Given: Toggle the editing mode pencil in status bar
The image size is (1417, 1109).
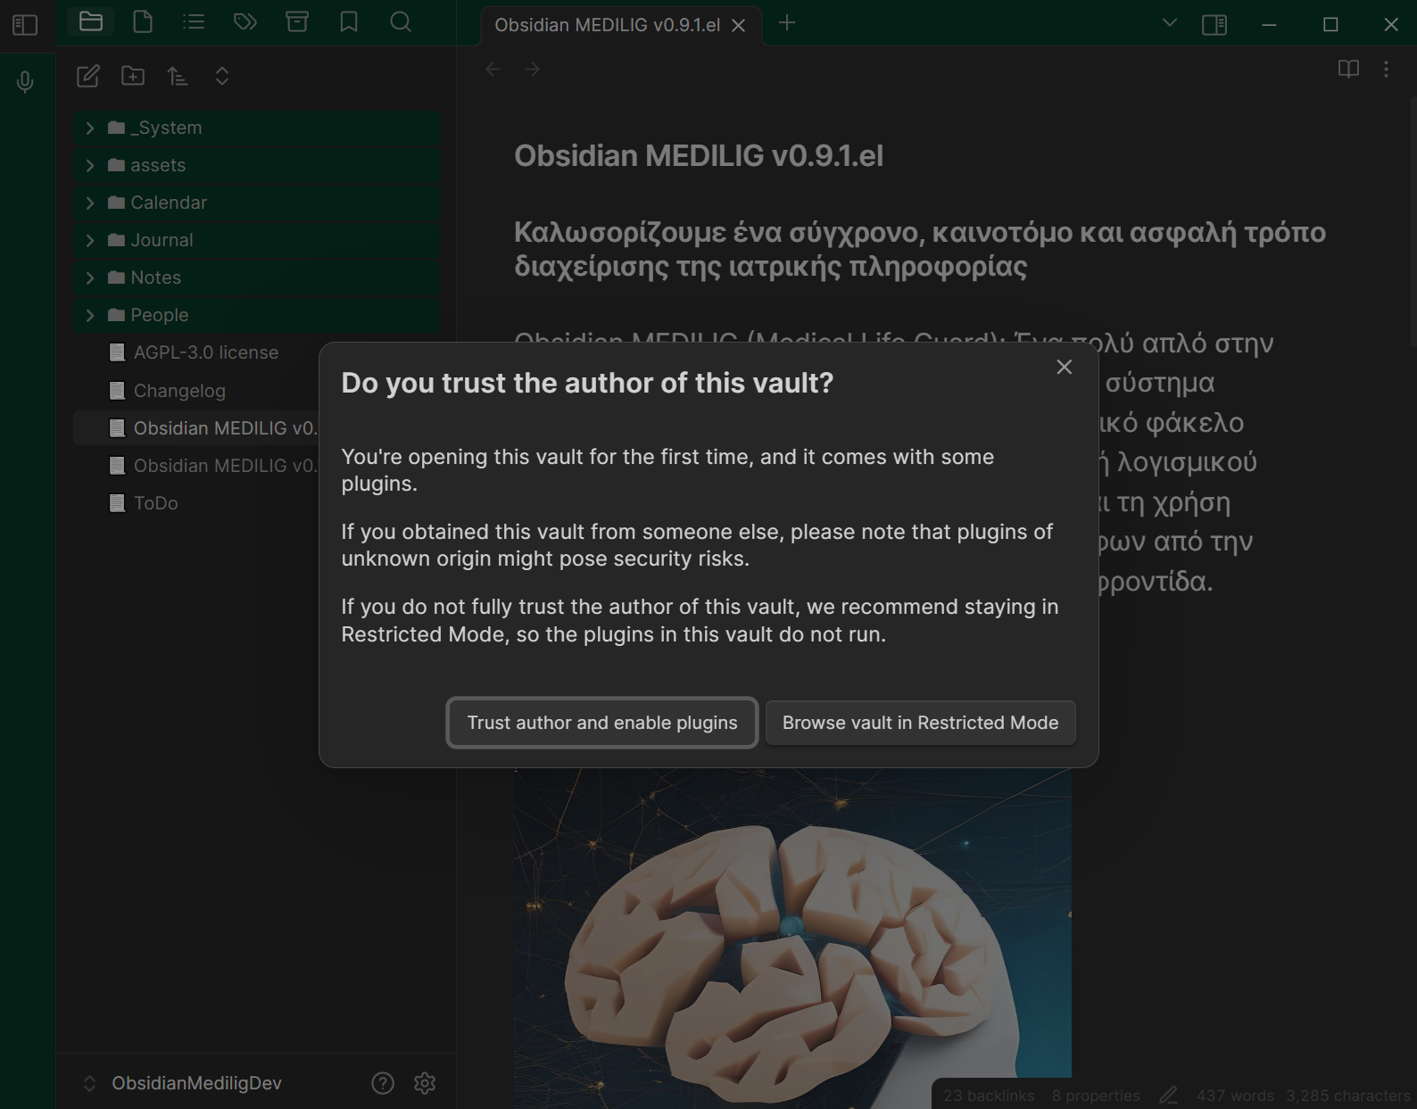Looking at the screenshot, I should coord(1169,1096).
